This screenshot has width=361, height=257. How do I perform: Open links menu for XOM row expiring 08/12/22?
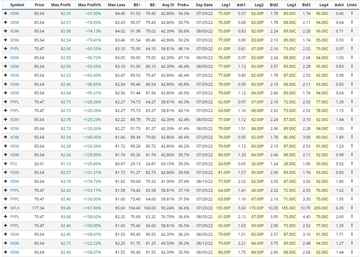click(352, 243)
